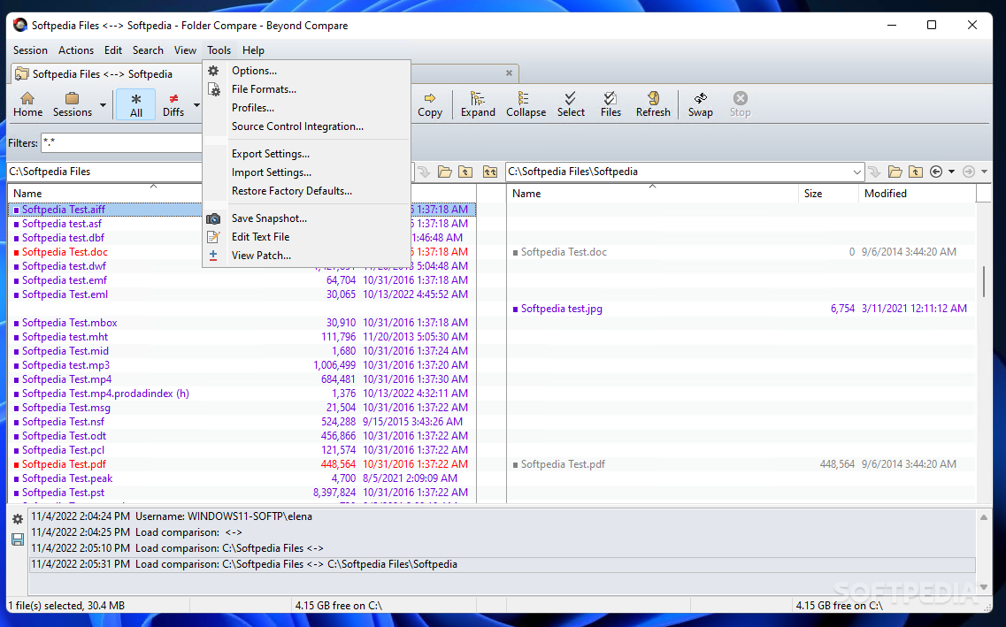Open the forward history dropdown on right pane
Image resolution: width=1006 pixels, height=627 pixels.
point(984,172)
